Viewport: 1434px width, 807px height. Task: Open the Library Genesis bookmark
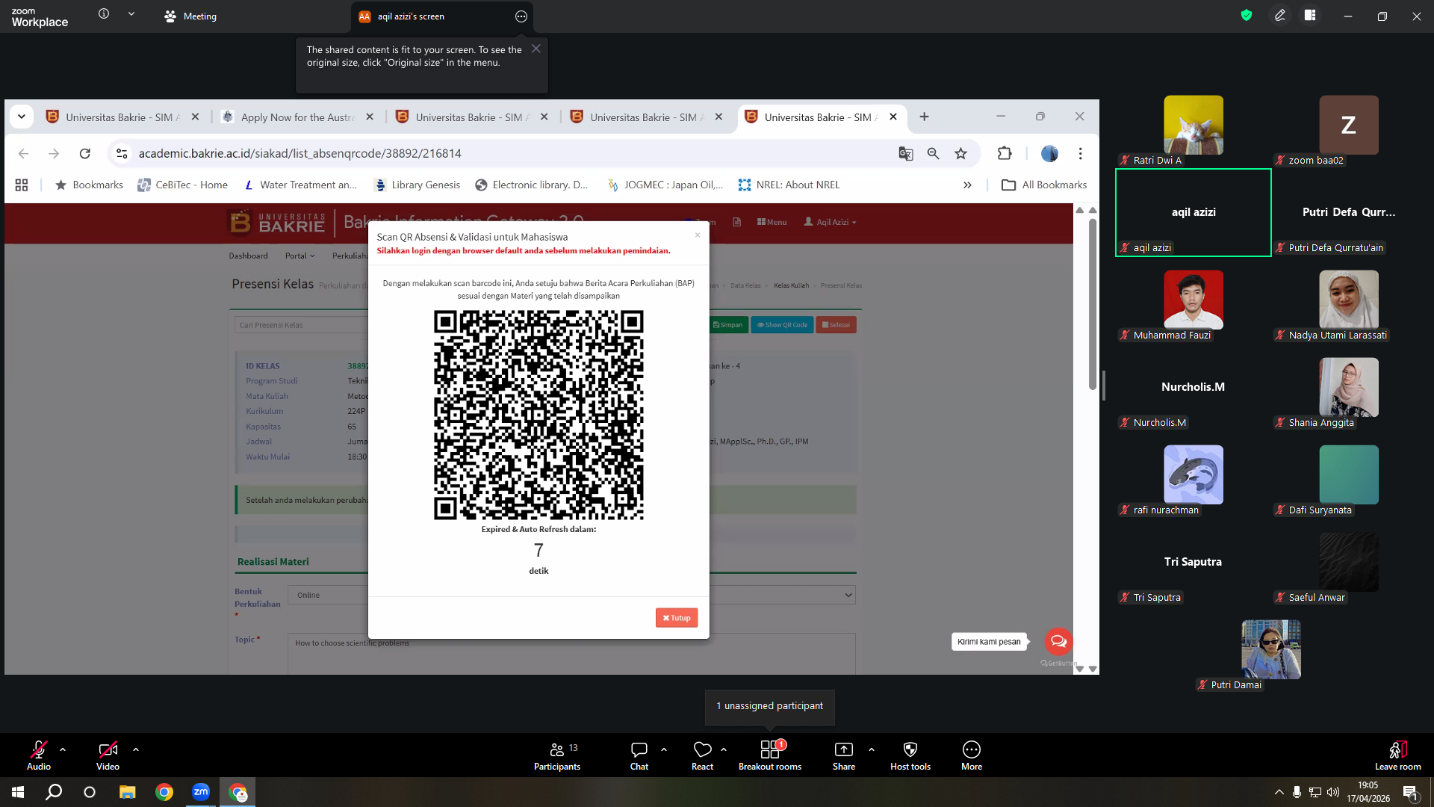(418, 185)
